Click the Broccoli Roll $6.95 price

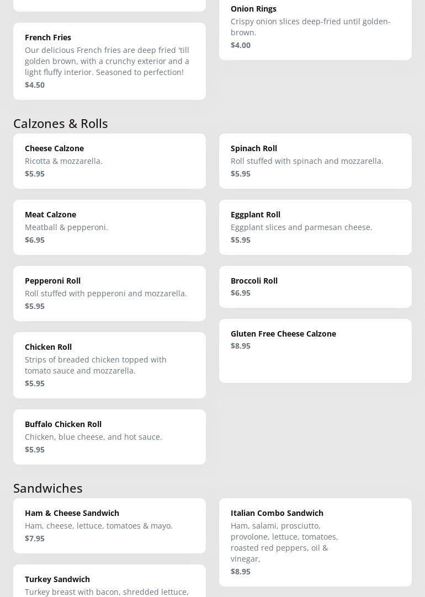pos(241,293)
